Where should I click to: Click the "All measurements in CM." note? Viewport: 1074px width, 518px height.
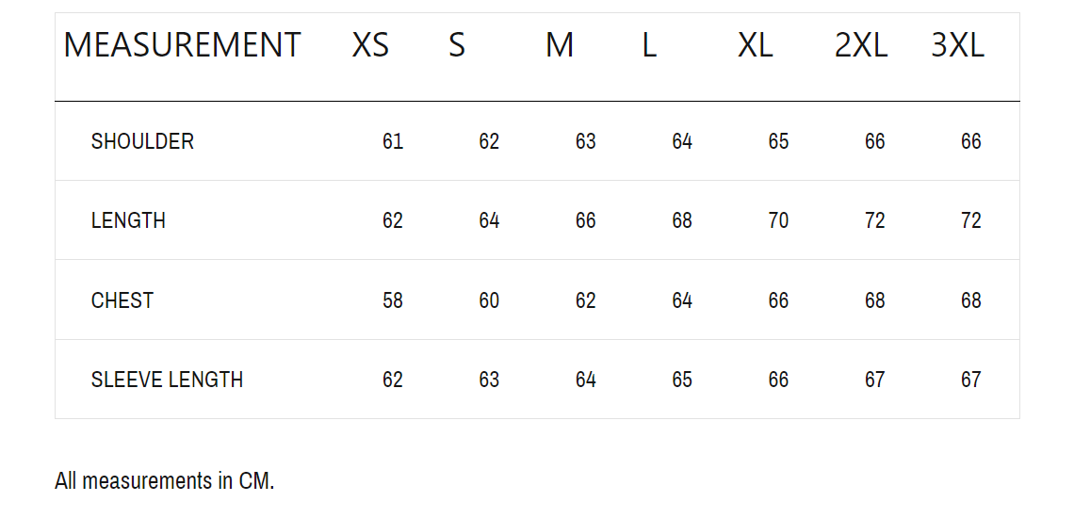165,480
